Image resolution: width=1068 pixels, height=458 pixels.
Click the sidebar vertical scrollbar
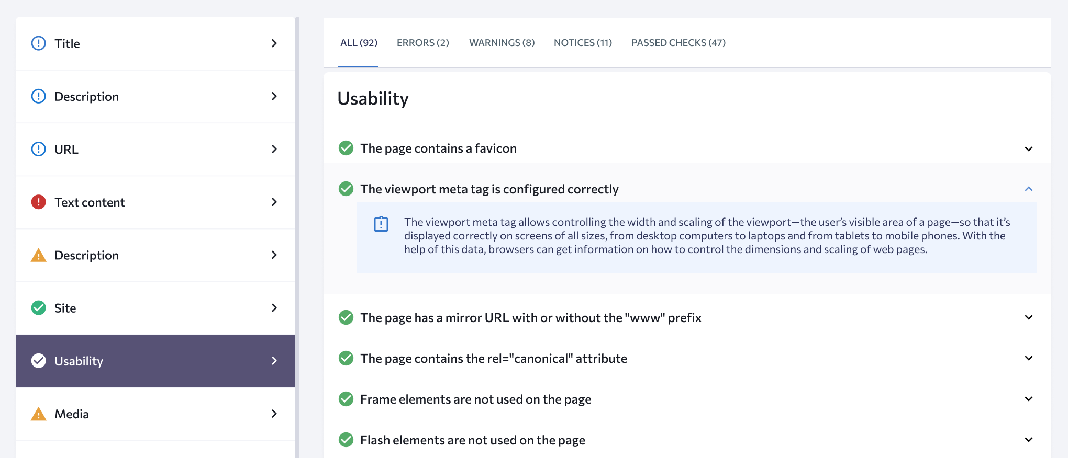click(297, 237)
